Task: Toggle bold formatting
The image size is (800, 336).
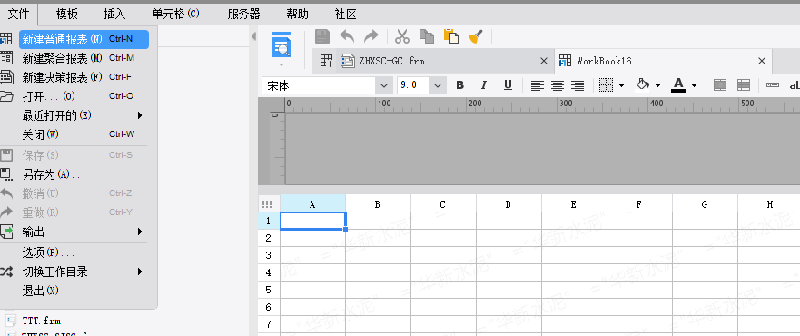Action: pyautogui.click(x=459, y=85)
